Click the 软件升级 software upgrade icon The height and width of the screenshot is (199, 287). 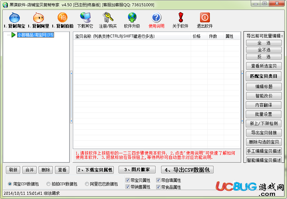(132, 17)
